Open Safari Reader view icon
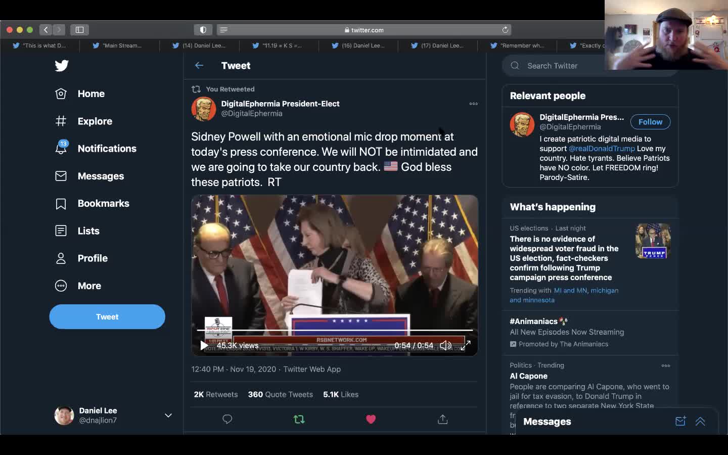This screenshot has height=455, width=728. (x=224, y=30)
